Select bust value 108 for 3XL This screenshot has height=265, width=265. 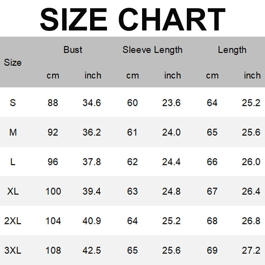[x=53, y=250]
